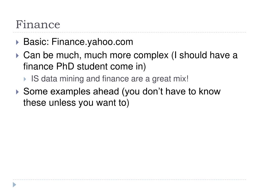Click the sub-bullet arrow beside IS data mining

(x=25, y=79)
